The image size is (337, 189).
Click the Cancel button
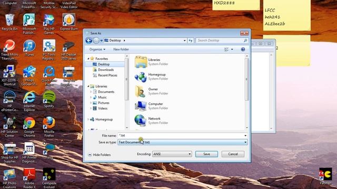point(233,154)
